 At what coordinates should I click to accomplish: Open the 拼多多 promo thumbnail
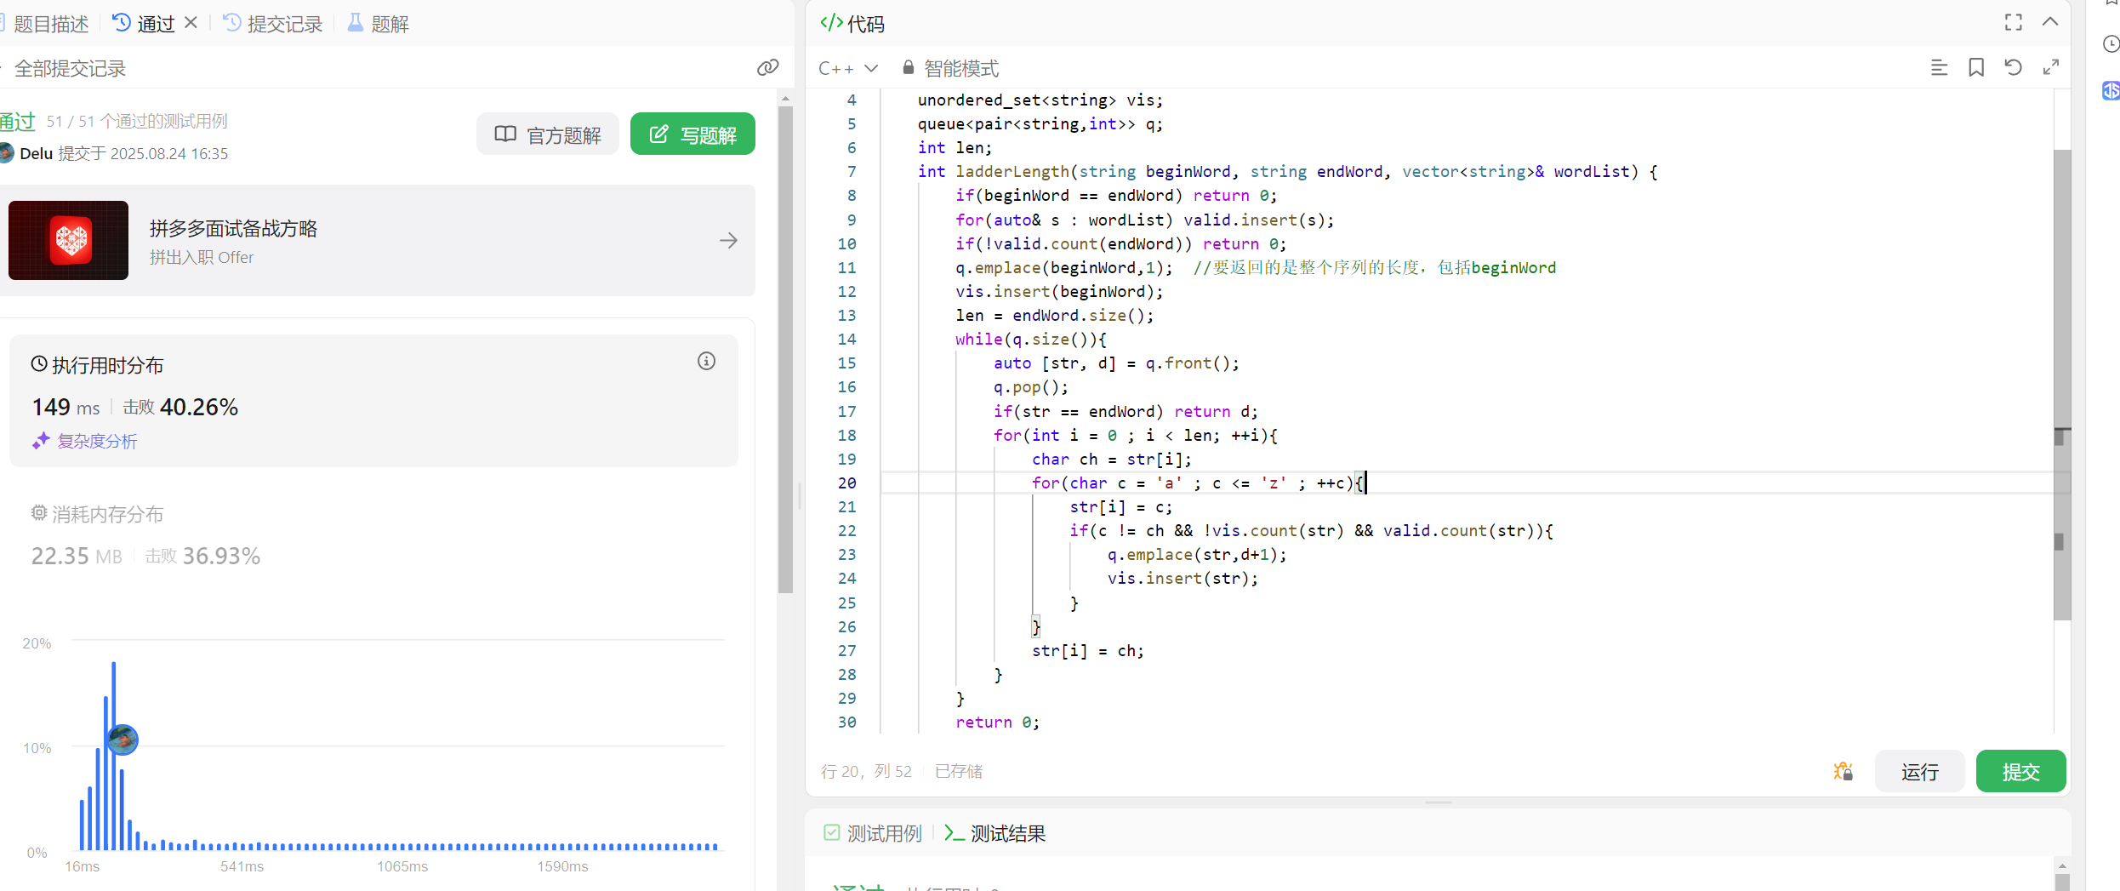point(68,241)
